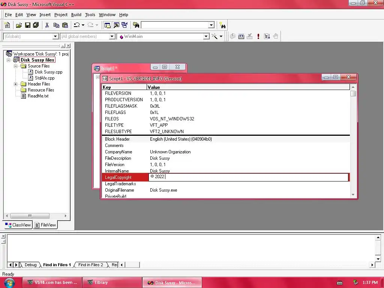Collapse the Source Files folder
The width and height of the screenshot is (384, 288).
coord(15,66)
